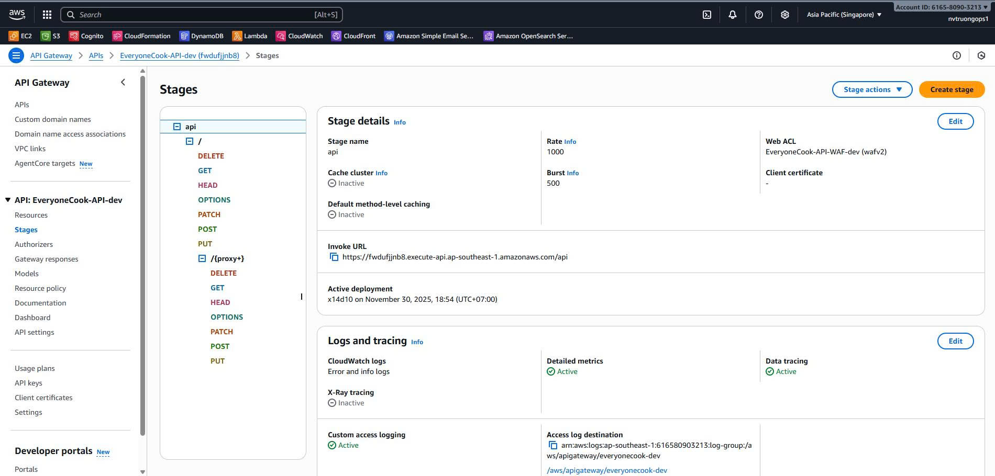
Task: Open the console settings gear
Action: 784,15
